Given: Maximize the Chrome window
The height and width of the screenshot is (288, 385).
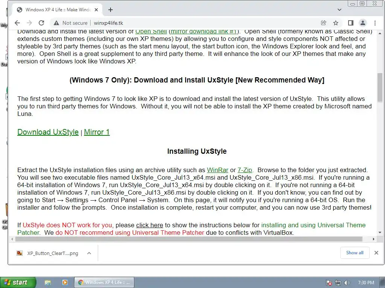Looking at the screenshot, I should (x=362, y=4).
